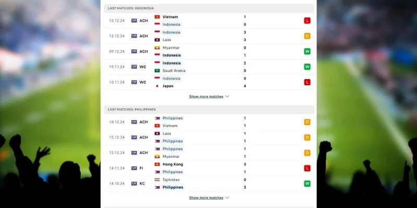This screenshot has width=417, height=208.
Task: Show more matches for Philippines
Action: (206, 198)
